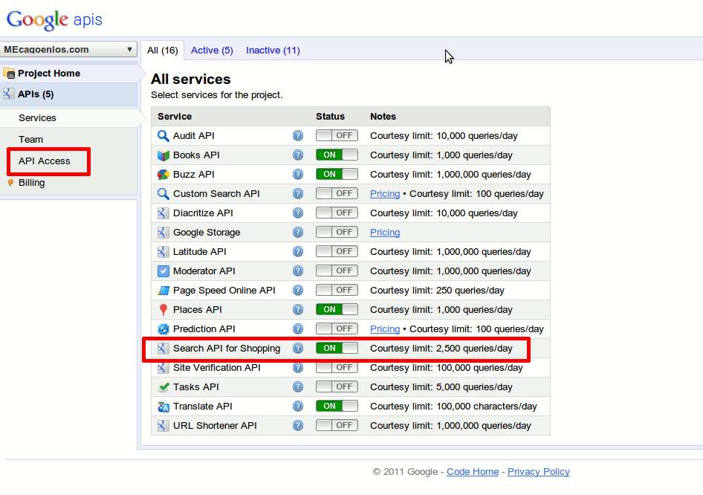
Task: Select APIs (5) in the sidebar
Action: point(36,94)
